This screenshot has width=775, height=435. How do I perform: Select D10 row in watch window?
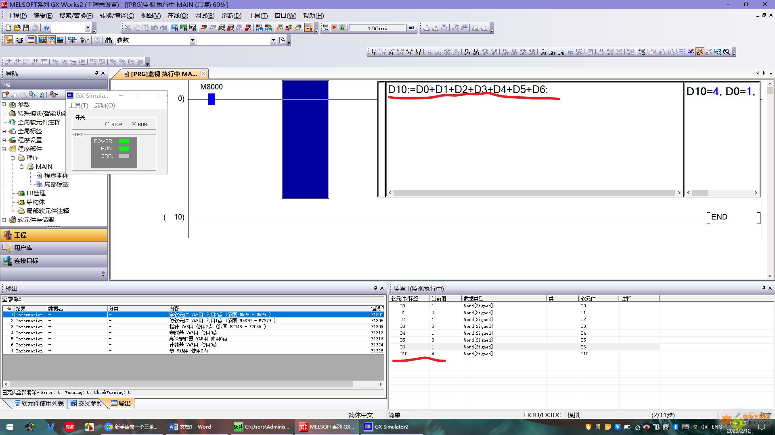524,354
